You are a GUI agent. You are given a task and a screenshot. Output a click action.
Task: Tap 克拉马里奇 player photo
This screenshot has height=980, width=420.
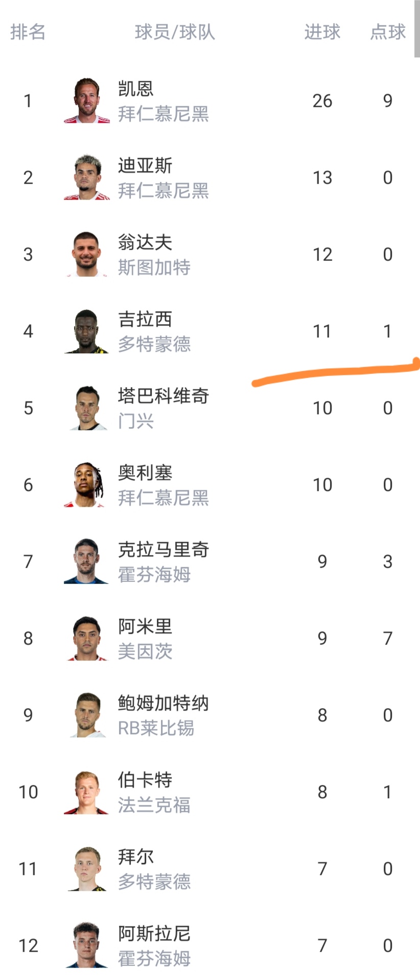coord(86,562)
